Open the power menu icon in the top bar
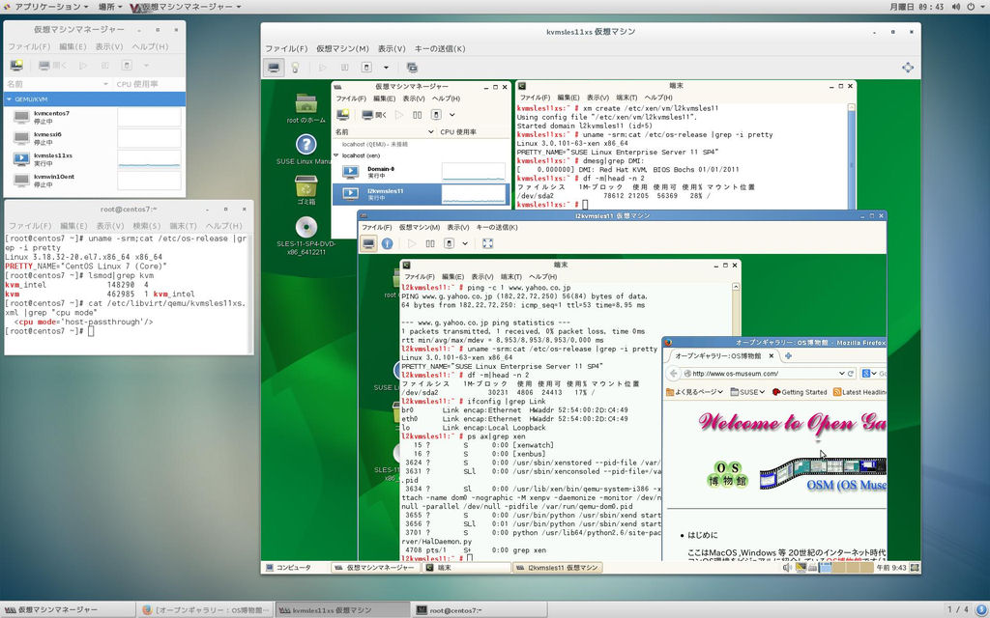 (973, 7)
